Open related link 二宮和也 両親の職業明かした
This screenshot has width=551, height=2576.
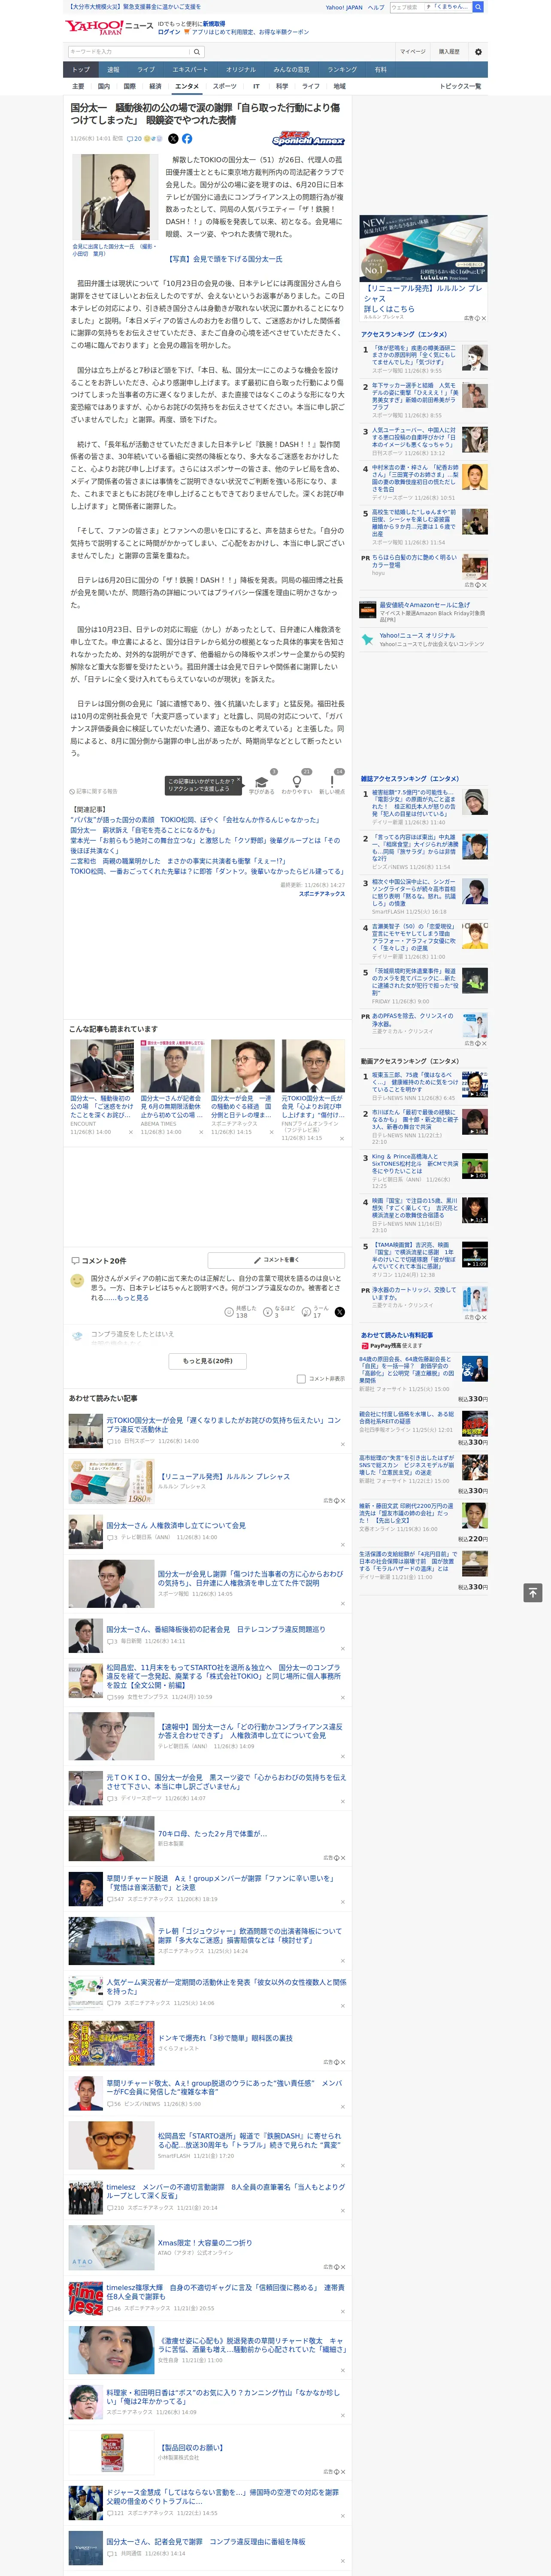[178, 861]
